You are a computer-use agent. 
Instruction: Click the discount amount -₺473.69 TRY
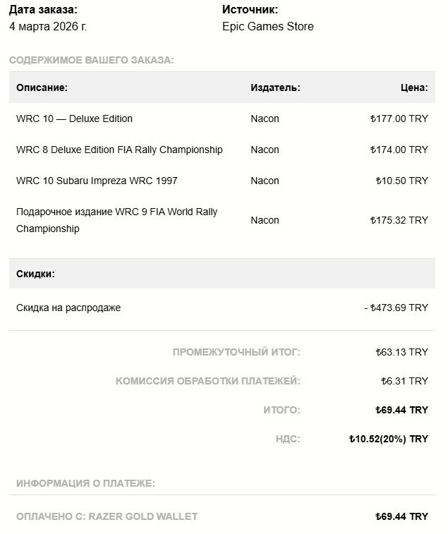396,308
